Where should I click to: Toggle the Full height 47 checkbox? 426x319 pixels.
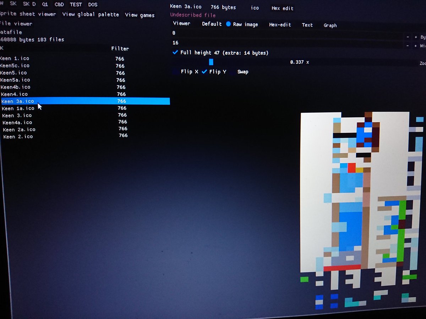point(175,52)
